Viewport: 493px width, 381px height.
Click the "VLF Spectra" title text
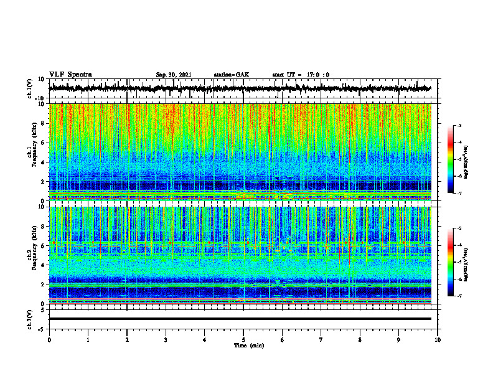[70, 75]
